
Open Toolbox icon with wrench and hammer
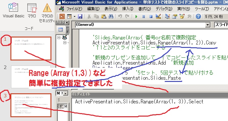point(189,17)
